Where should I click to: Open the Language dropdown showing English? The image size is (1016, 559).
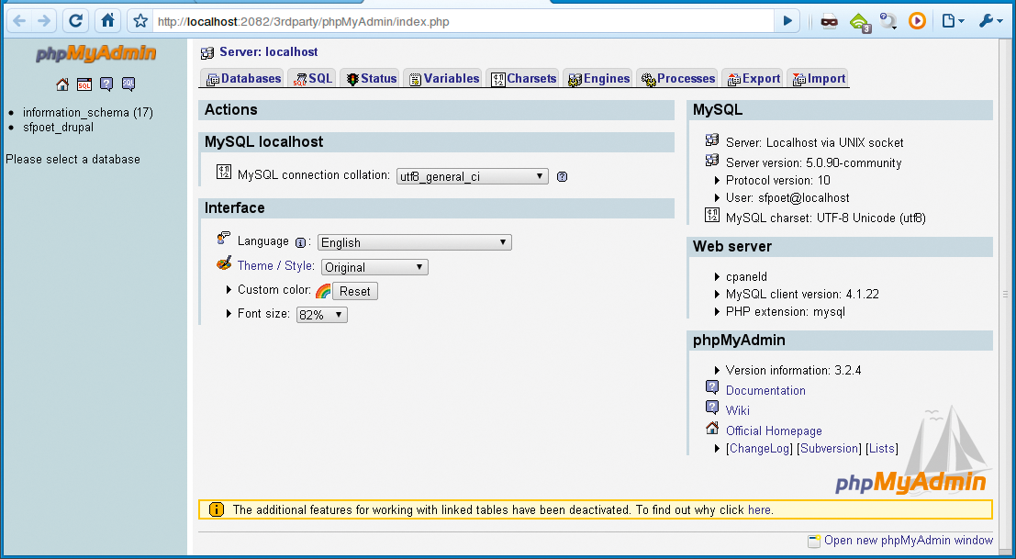pyautogui.click(x=415, y=242)
